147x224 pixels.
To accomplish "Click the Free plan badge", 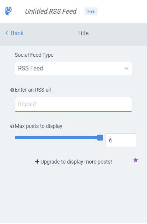I will click(x=91, y=11).
